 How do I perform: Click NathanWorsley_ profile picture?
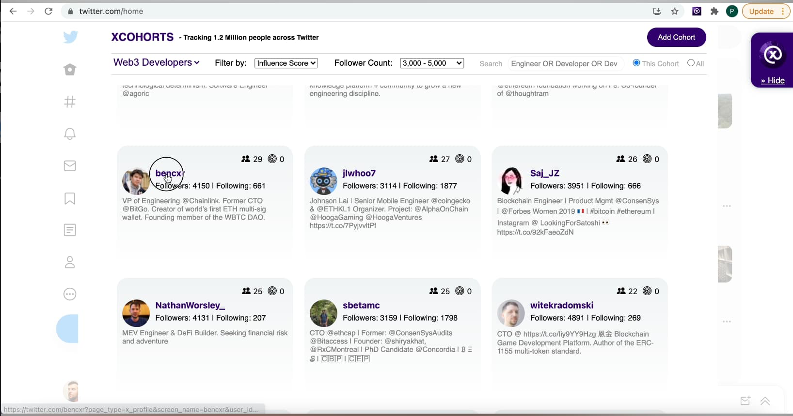click(x=136, y=313)
